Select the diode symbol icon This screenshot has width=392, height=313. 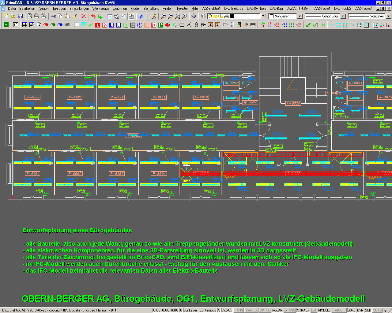[x=203, y=25]
